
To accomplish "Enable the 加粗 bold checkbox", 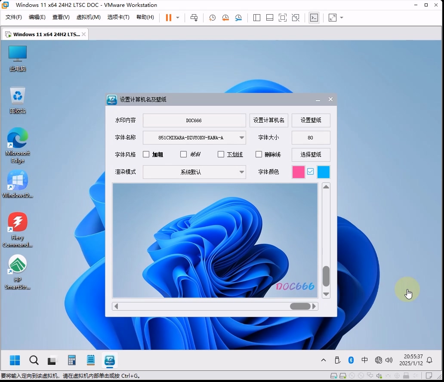I will pyautogui.click(x=146, y=154).
